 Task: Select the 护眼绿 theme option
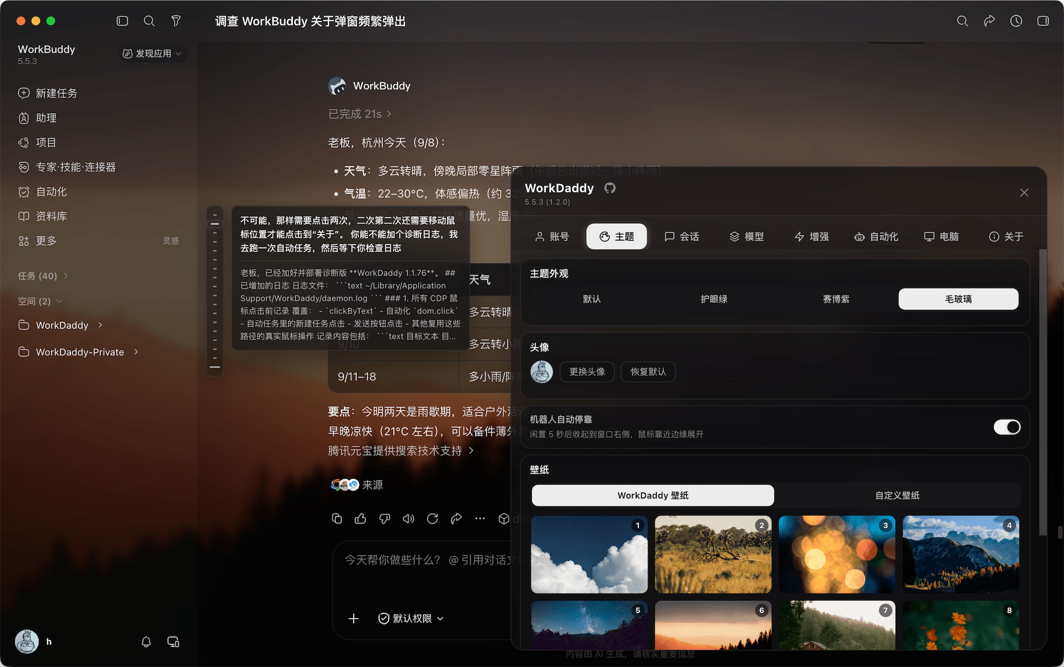tap(714, 299)
